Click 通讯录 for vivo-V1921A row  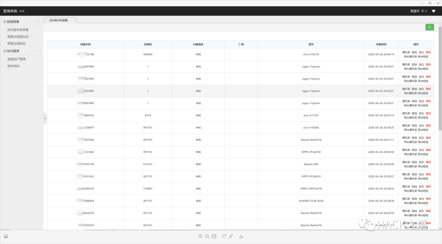(406, 52)
